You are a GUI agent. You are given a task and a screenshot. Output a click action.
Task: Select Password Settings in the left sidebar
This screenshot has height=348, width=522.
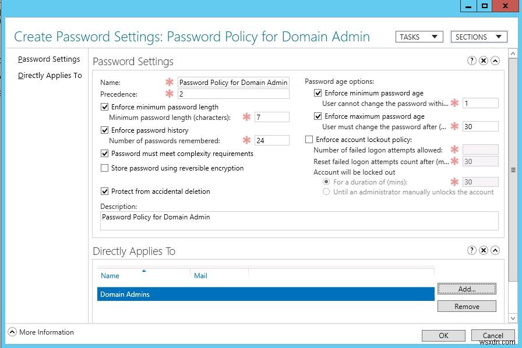[x=48, y=59]
